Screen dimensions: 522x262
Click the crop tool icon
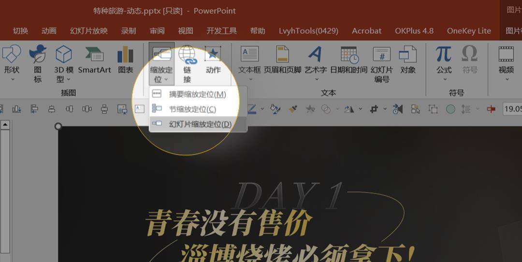tap(374, 109)
